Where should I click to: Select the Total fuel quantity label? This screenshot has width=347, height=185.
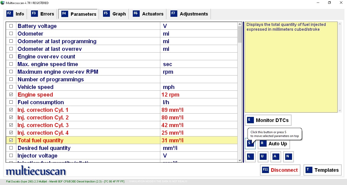[x=40, y=140]
